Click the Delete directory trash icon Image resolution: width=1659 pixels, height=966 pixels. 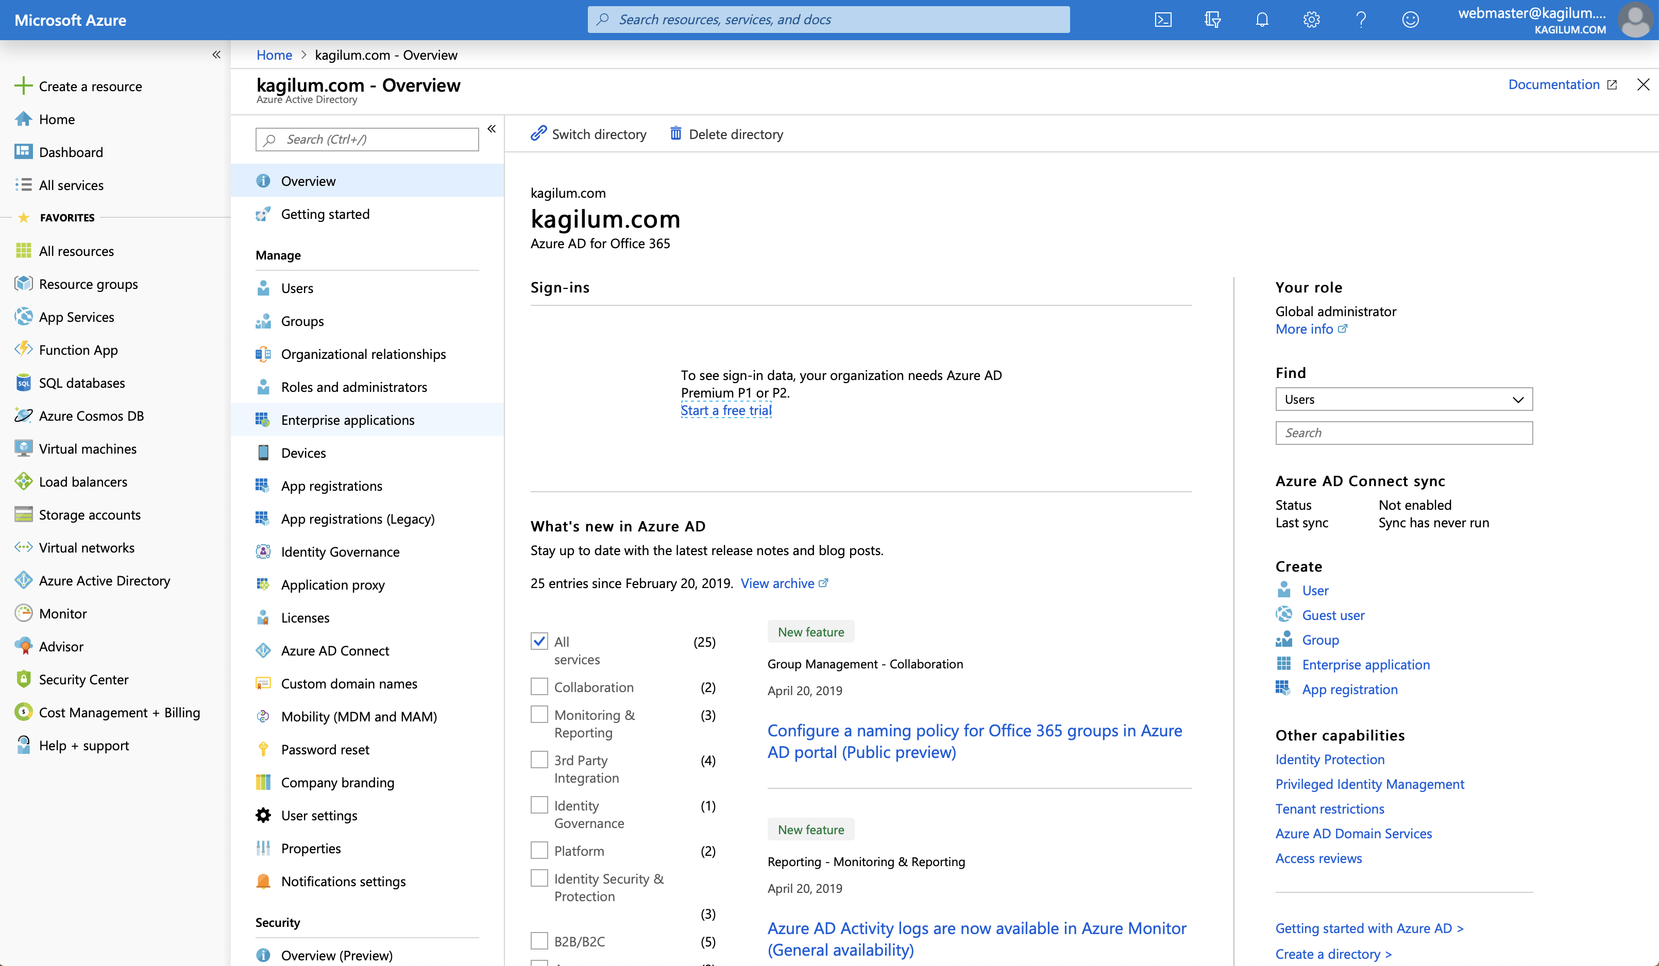pos(675,133)
